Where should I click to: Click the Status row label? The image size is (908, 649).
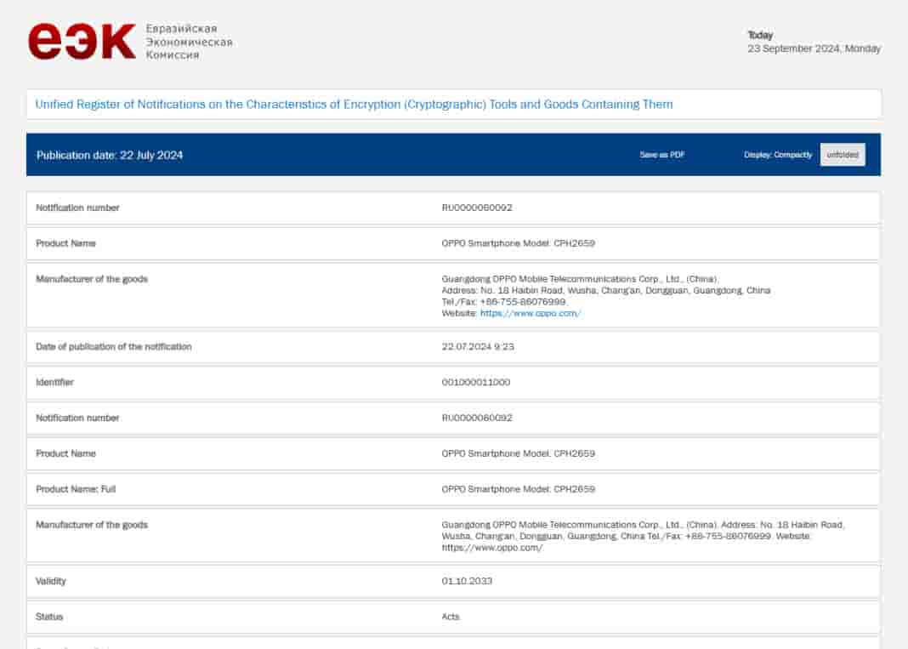coord(49,617)
